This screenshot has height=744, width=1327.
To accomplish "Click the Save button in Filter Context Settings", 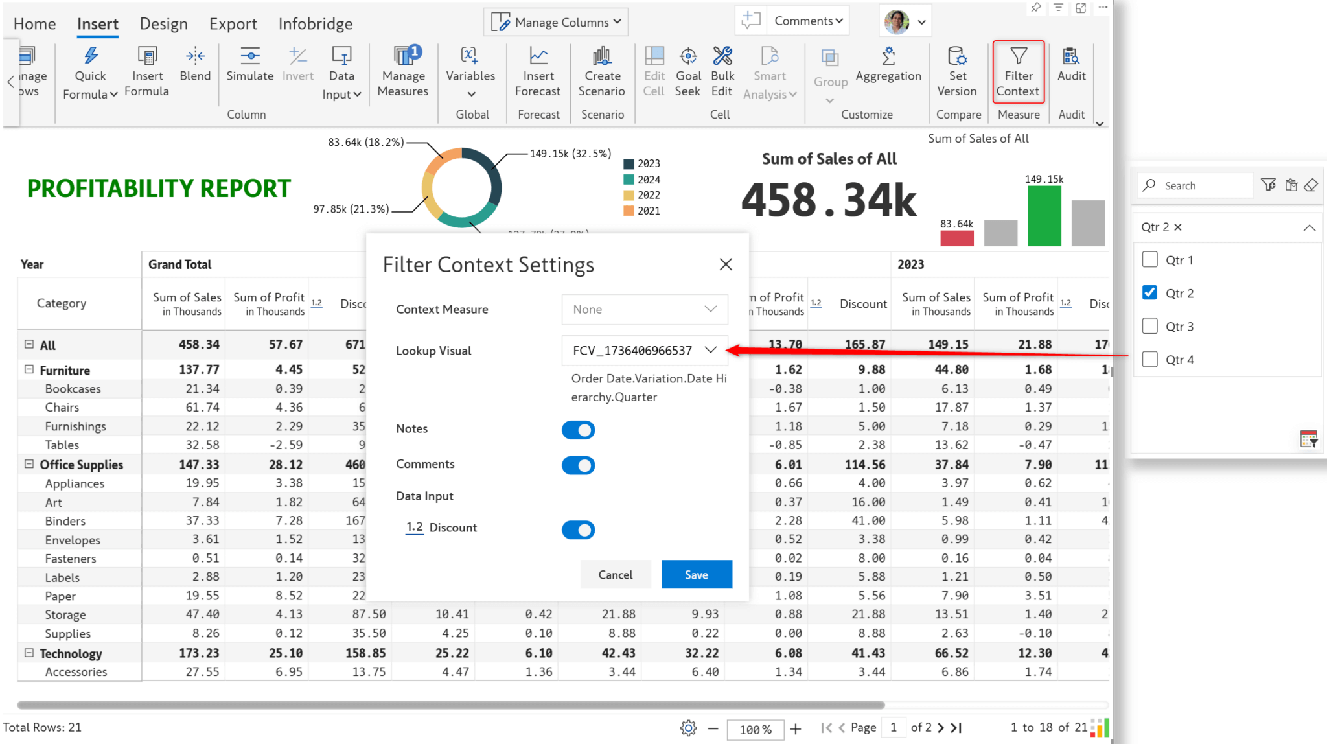I will [x=697, y=574].
